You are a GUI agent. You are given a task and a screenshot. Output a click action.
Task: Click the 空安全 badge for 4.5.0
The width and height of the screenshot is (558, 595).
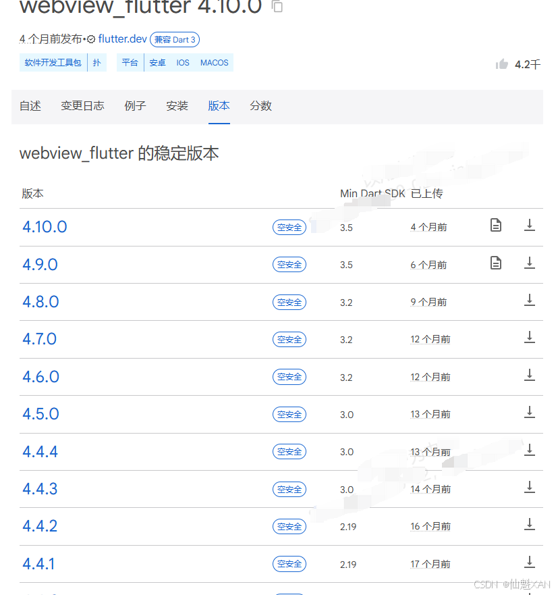tap(289, 415)
